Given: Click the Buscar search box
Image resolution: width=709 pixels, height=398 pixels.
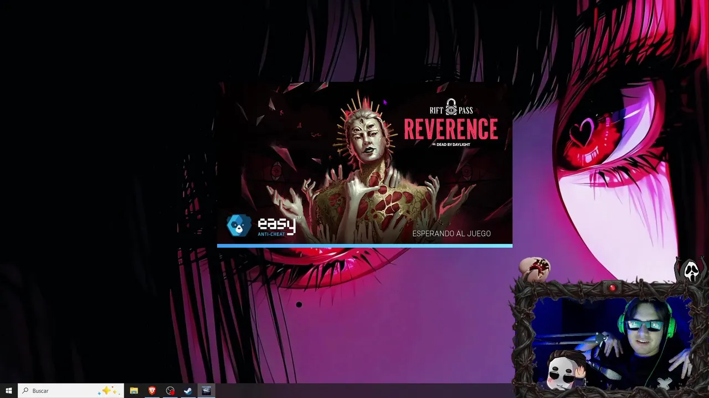Looking at the screenshot, I should (71, 391).
